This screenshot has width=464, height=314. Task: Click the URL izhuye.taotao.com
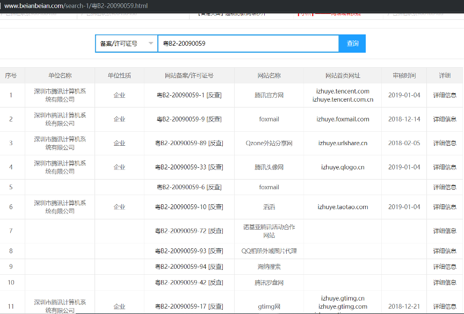click(343, 207)
